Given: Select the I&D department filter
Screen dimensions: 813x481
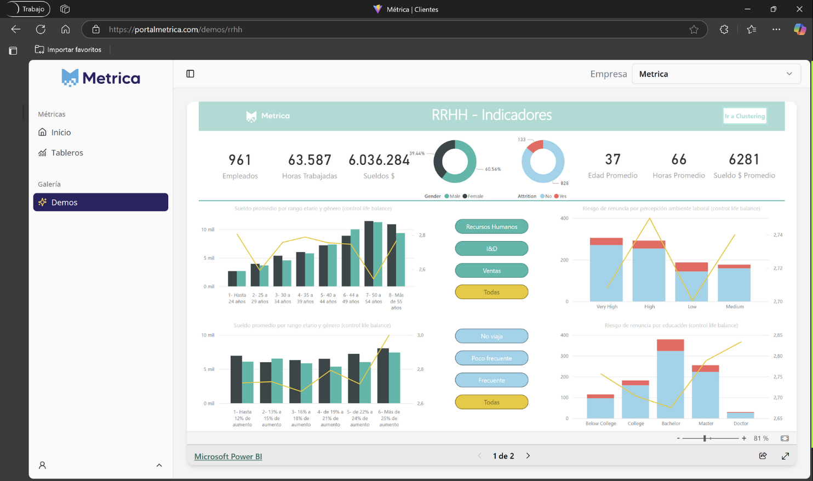Looking at the screenshot, I should 491,249.
